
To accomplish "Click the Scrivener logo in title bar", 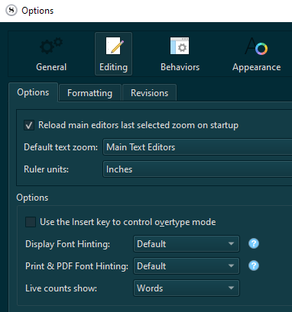I will pos(11,11).
